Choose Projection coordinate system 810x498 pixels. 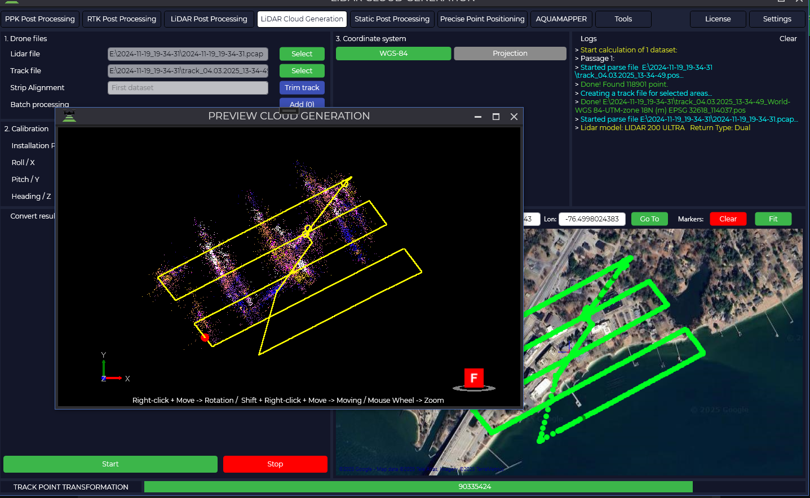point(510,54)
